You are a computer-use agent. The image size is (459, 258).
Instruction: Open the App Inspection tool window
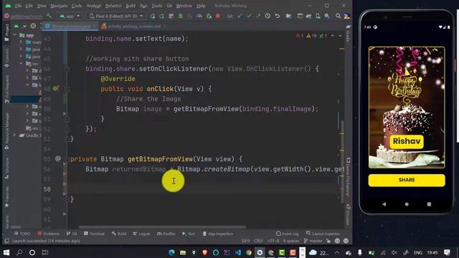pyautogui.click(x=218, y=234)
